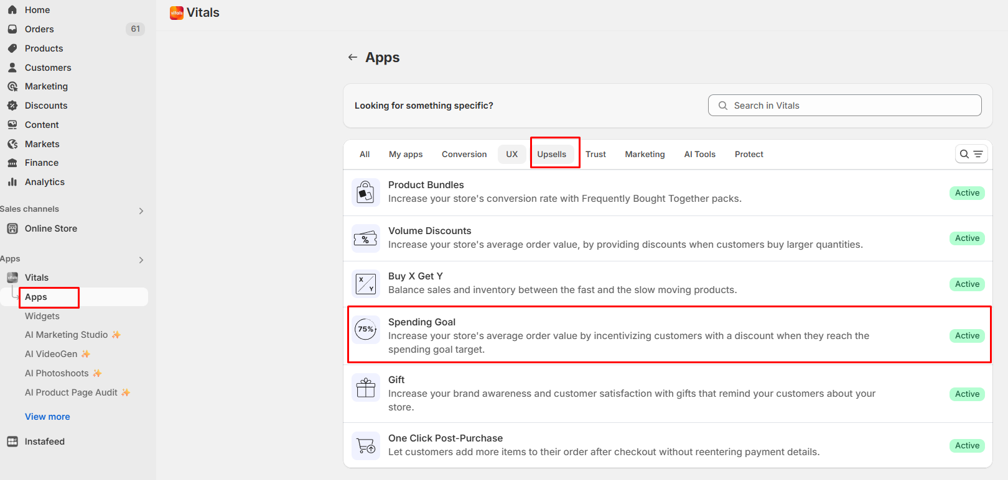
Task: Click the Analytics bar chart icon
Action: [12, 182]
